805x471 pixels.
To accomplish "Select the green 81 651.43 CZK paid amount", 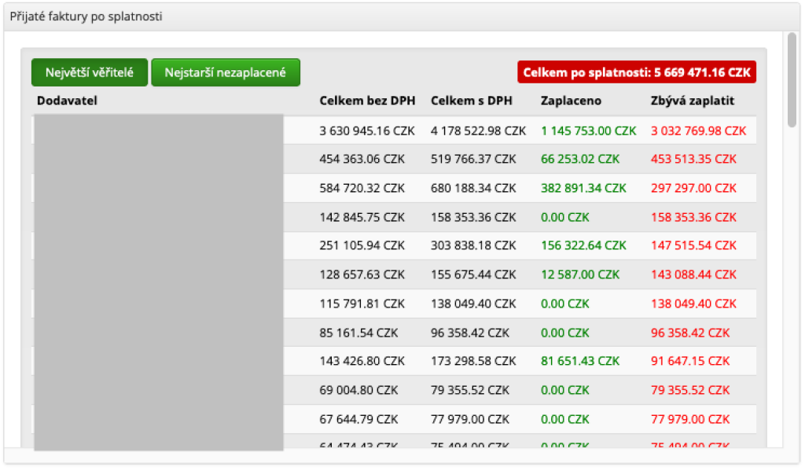I will click(x=580, y=361).
